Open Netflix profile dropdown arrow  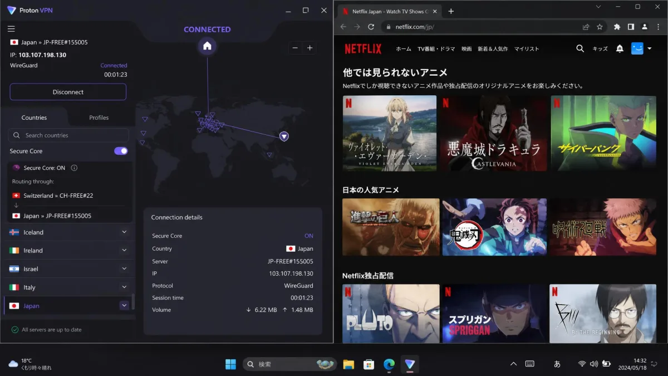click(x=650, y=49)
